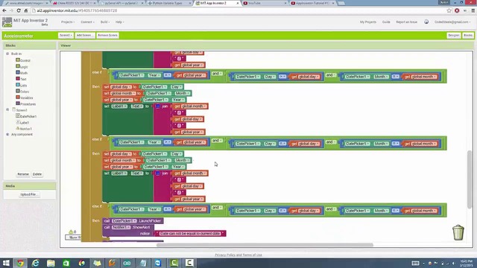477x268 pixels.
Task: Open the Connect menu
Action: pyautogui.click(x=87, y=22)
